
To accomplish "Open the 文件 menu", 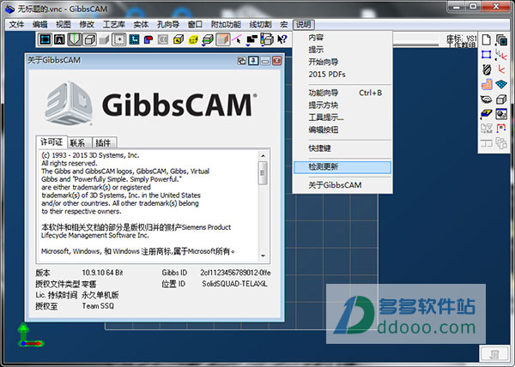I will (x=16, y=25).
